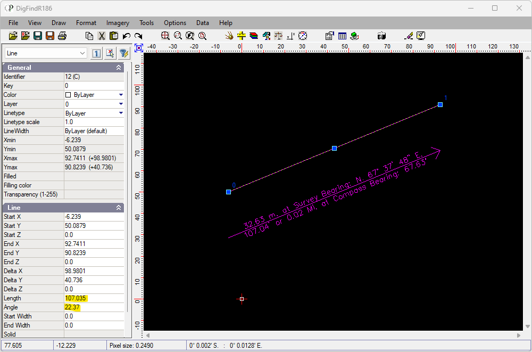Open the Linetype ByLayer dropdown arrow

121,113
